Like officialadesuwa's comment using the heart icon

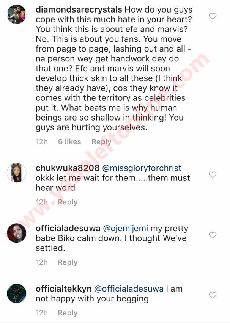point(213,235)
